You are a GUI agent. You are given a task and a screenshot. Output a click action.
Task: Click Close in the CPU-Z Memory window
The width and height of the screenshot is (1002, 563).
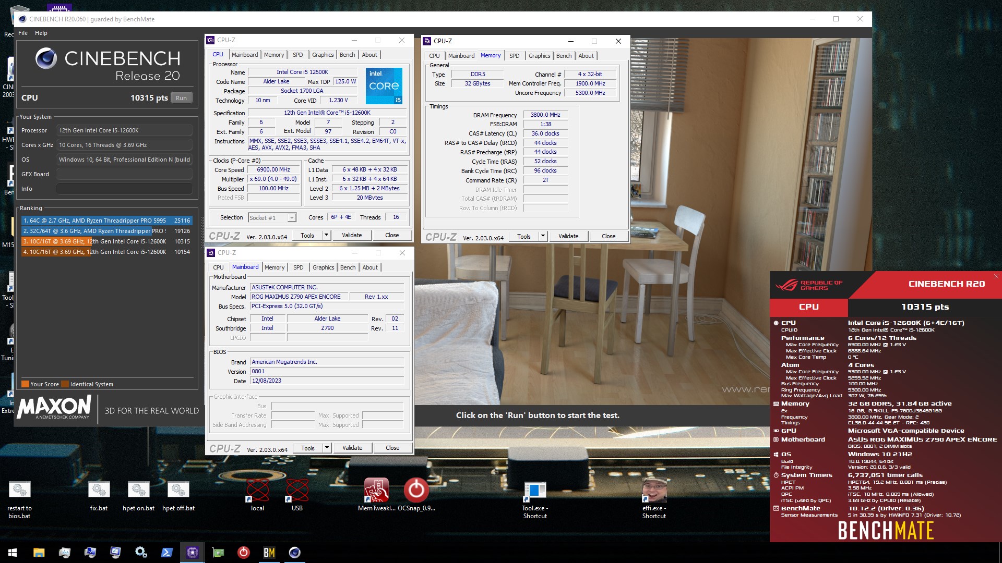pyautogui.click(x=609, y=236)
